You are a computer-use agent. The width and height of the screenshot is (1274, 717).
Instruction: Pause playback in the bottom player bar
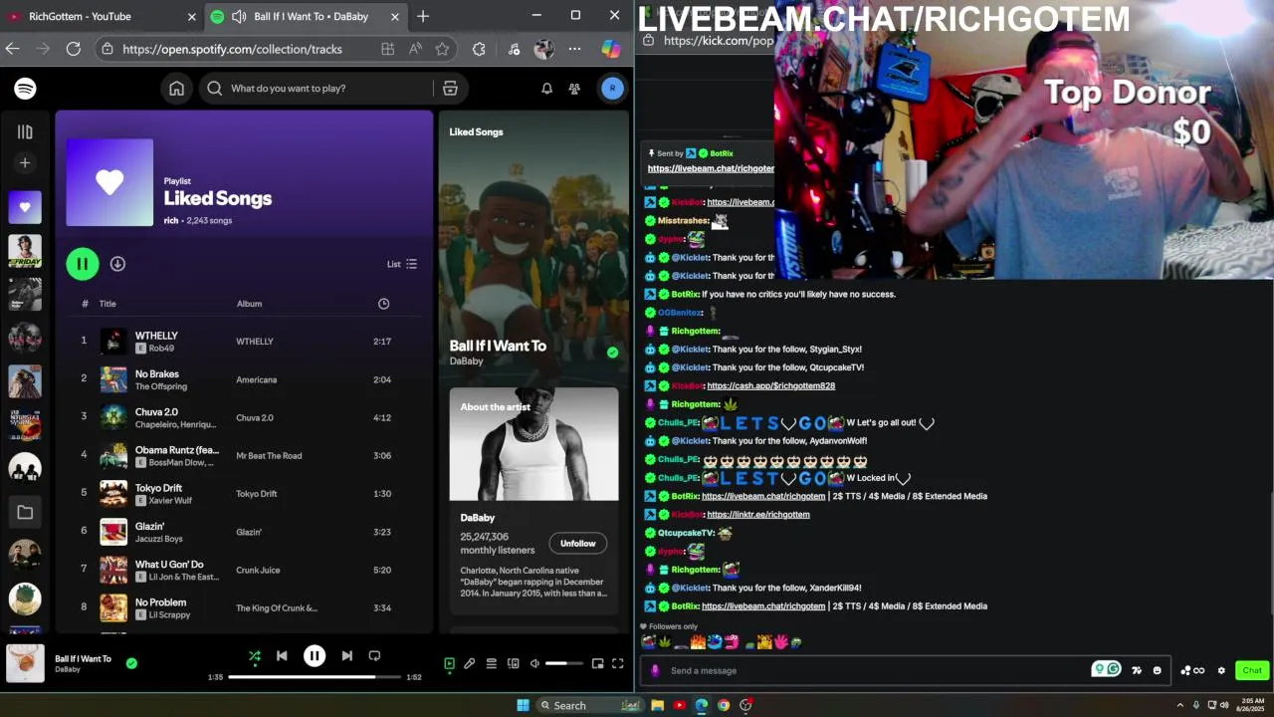[x=315, y=656]
